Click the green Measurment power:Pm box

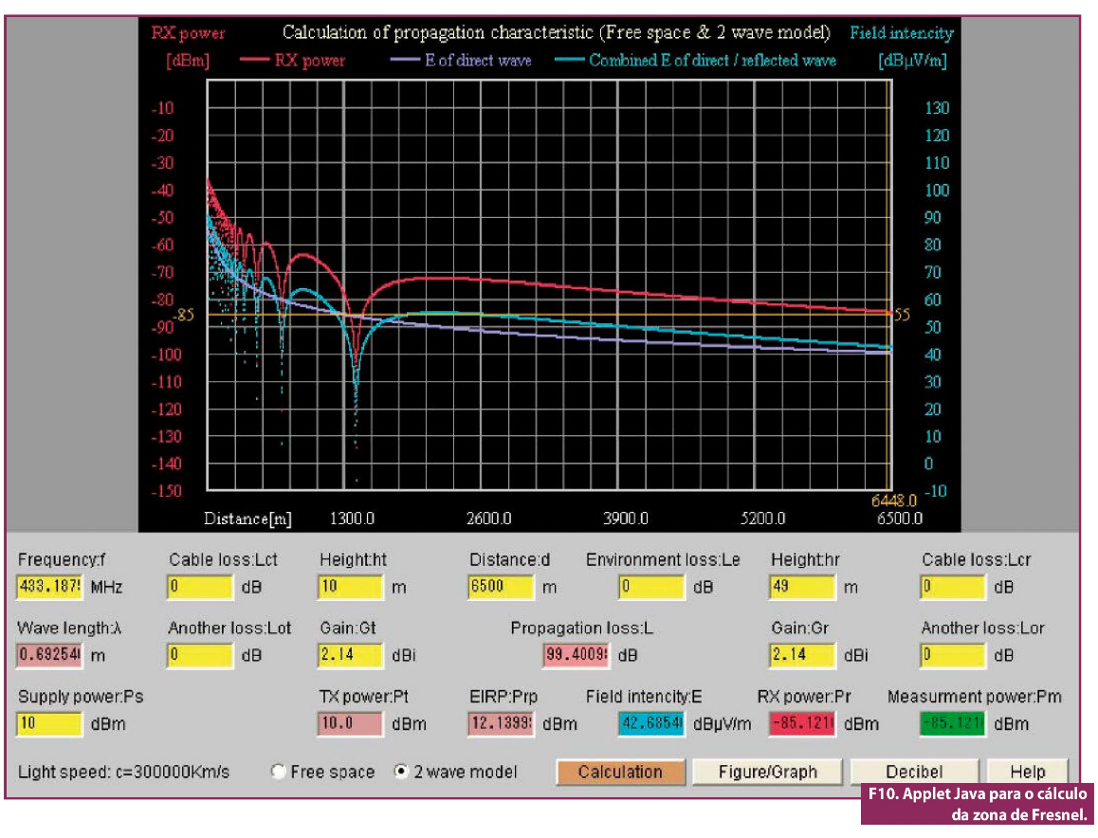953,724
